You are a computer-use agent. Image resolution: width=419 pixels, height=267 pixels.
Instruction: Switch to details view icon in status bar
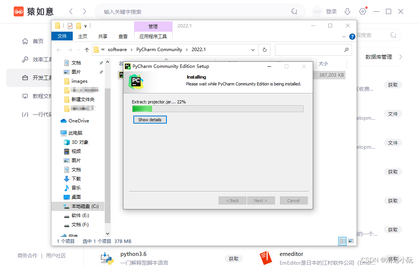(342, 241)
